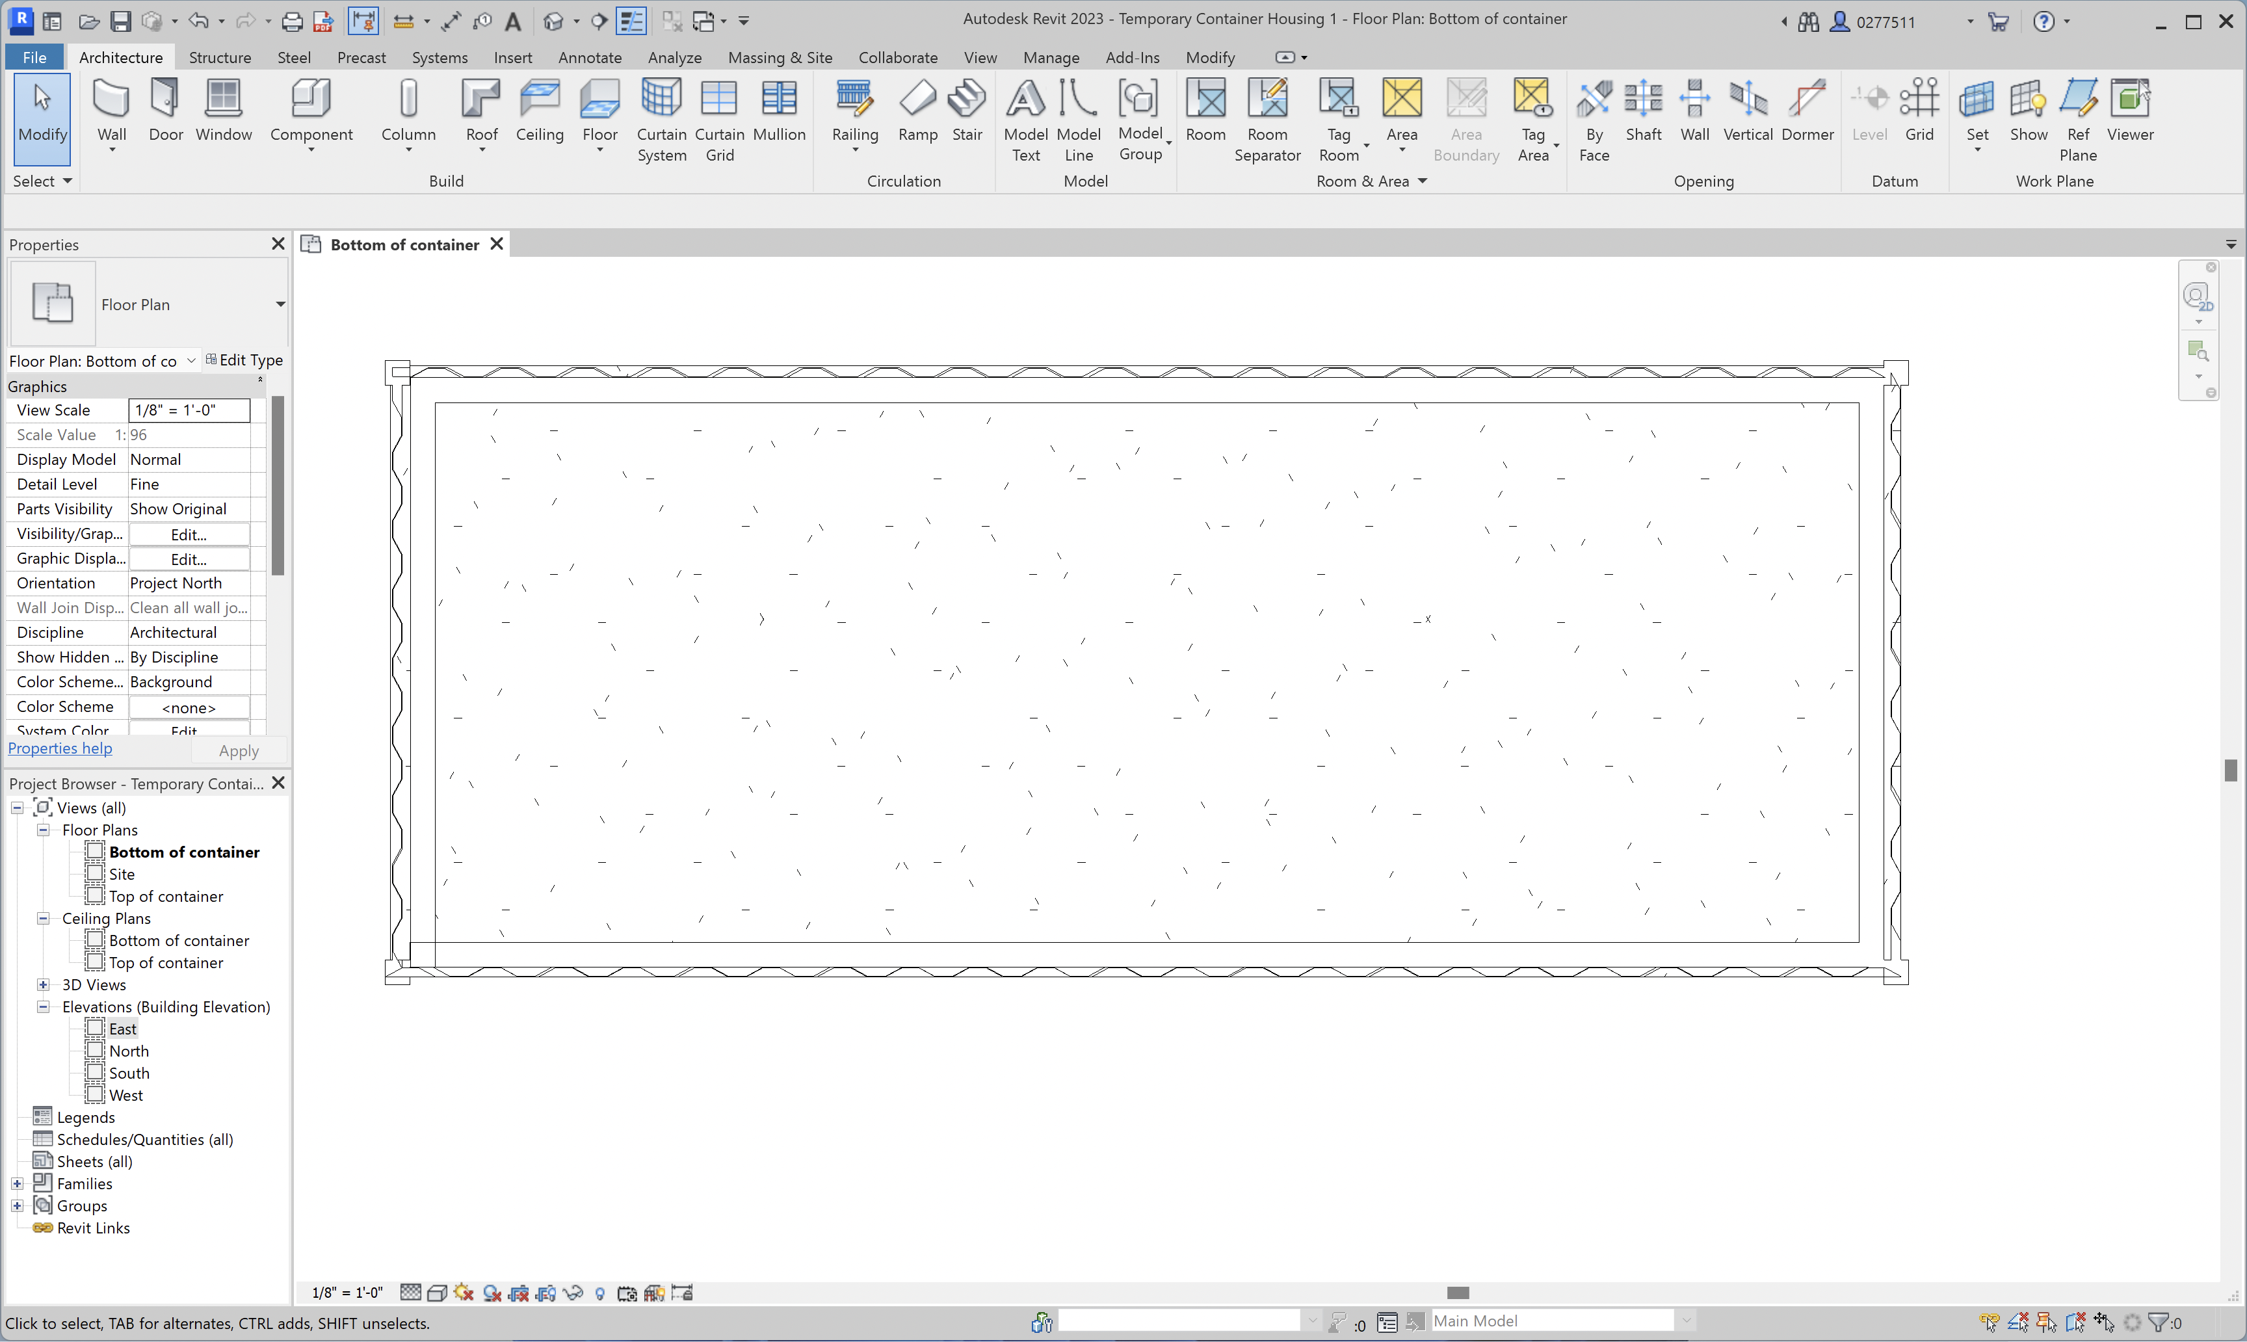
Task: Select the Ref Plane tool
Action: [x=2078, y=121]
